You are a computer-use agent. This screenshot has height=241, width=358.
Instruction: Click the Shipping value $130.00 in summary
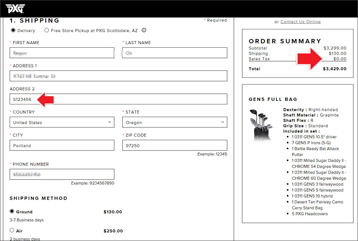pos(337,53)
